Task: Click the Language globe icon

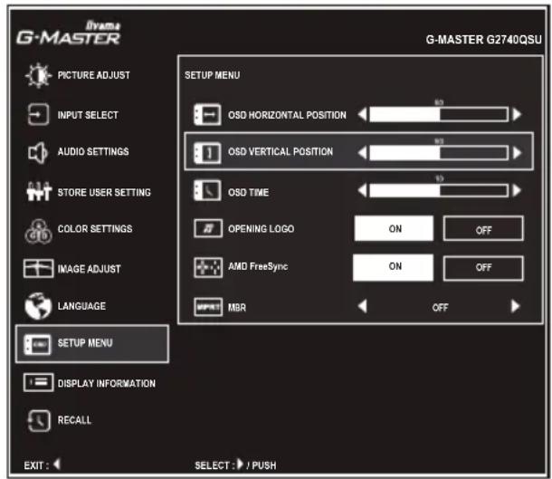Action: (x=38, y=306)
